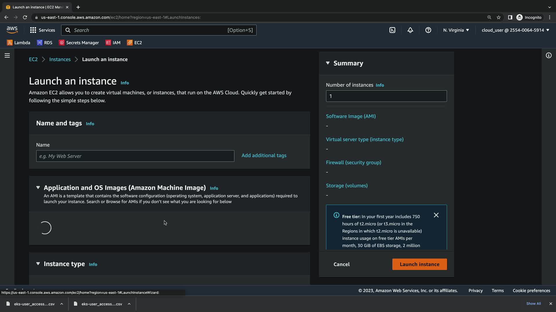The width and height of the screenshot is (556, 312).
Task: Collapse the Summary panel
Action: tap(328, 63)
